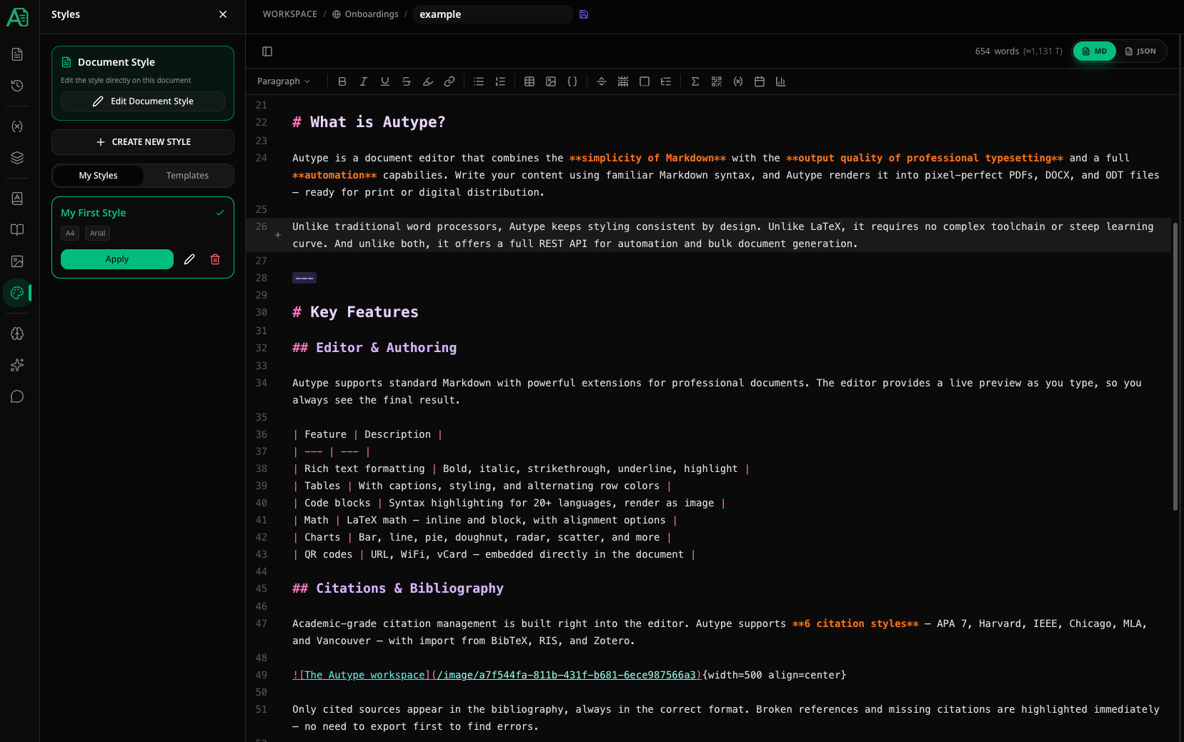Delete My First Style
This screenshot has width=1184, height=742.
[215, 259]
